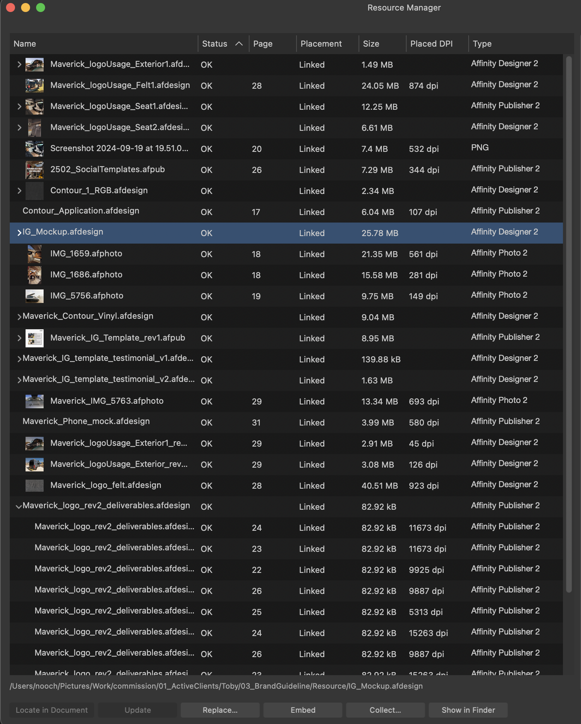This screenshot has width=581, height=724.
Task: Expand the Contour_1_RGB.afdesign row
Action: coord(19,191)
